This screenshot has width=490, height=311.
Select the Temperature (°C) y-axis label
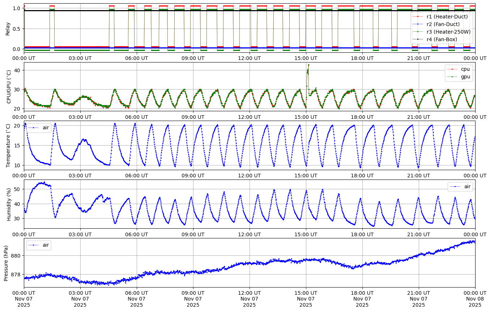pos(9,145)
